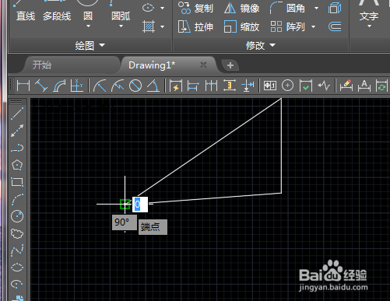This screenshot has height=301, width=390.
Task: Switch to the 开始 tab
Action: click(x=42, y=65)
